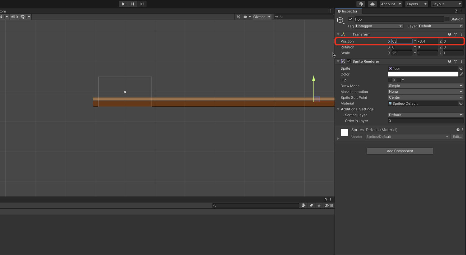Viewport: 466px width, 255px height.
Task: Toggle the Gizmos button
Action: click(259, 17)
